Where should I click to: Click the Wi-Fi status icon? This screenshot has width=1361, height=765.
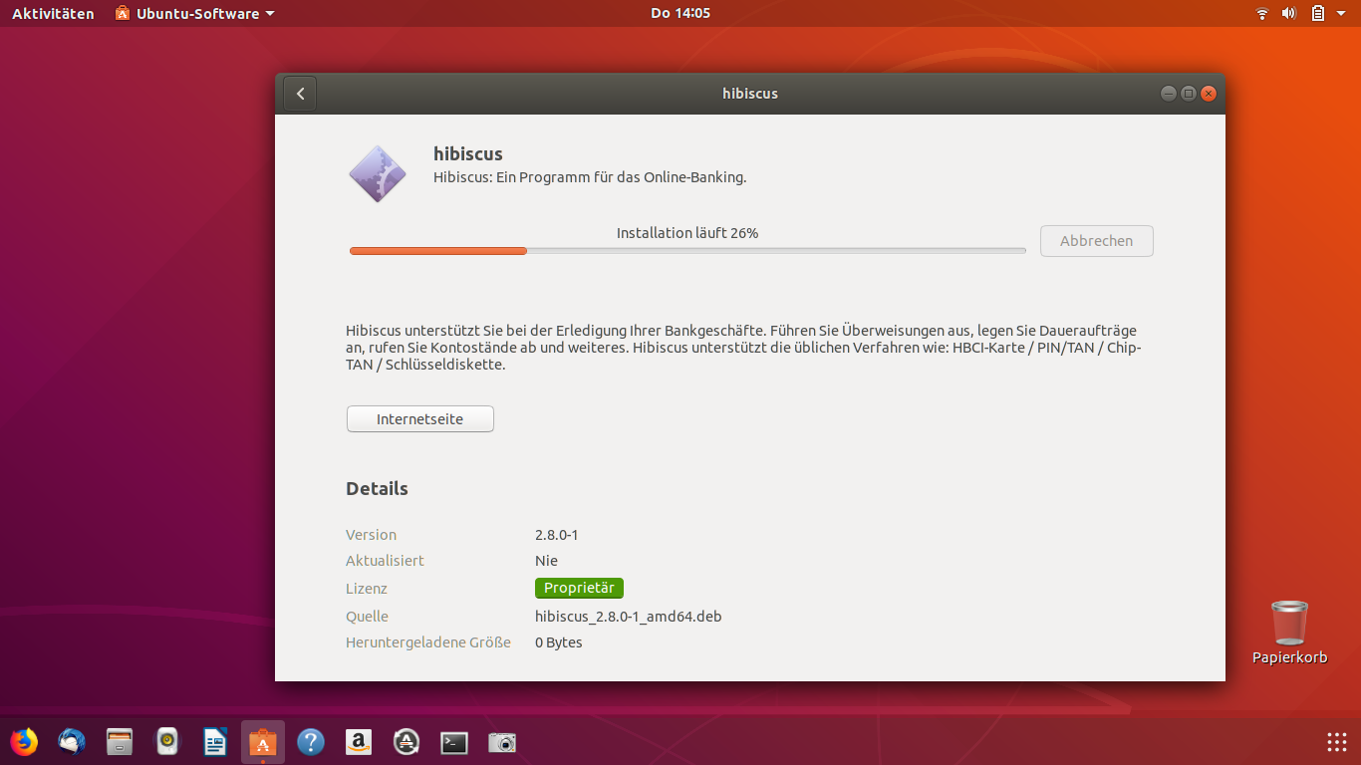1262,13
